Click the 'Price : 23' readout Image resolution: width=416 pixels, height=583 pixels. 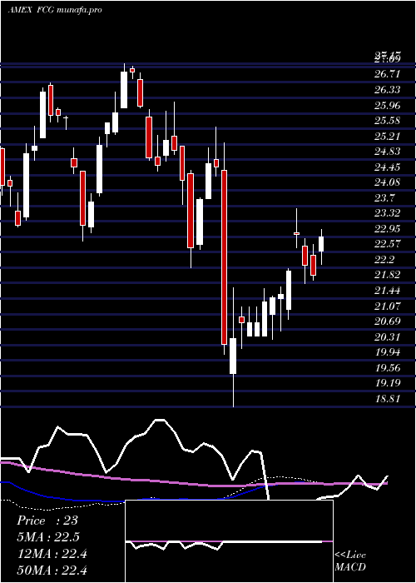(x=47, y=521)
